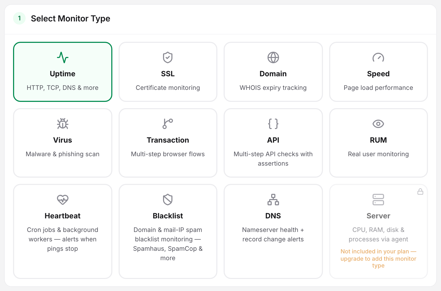
Task: Click "Certificate monitoring" description text
Action: (x=168, y=88)
